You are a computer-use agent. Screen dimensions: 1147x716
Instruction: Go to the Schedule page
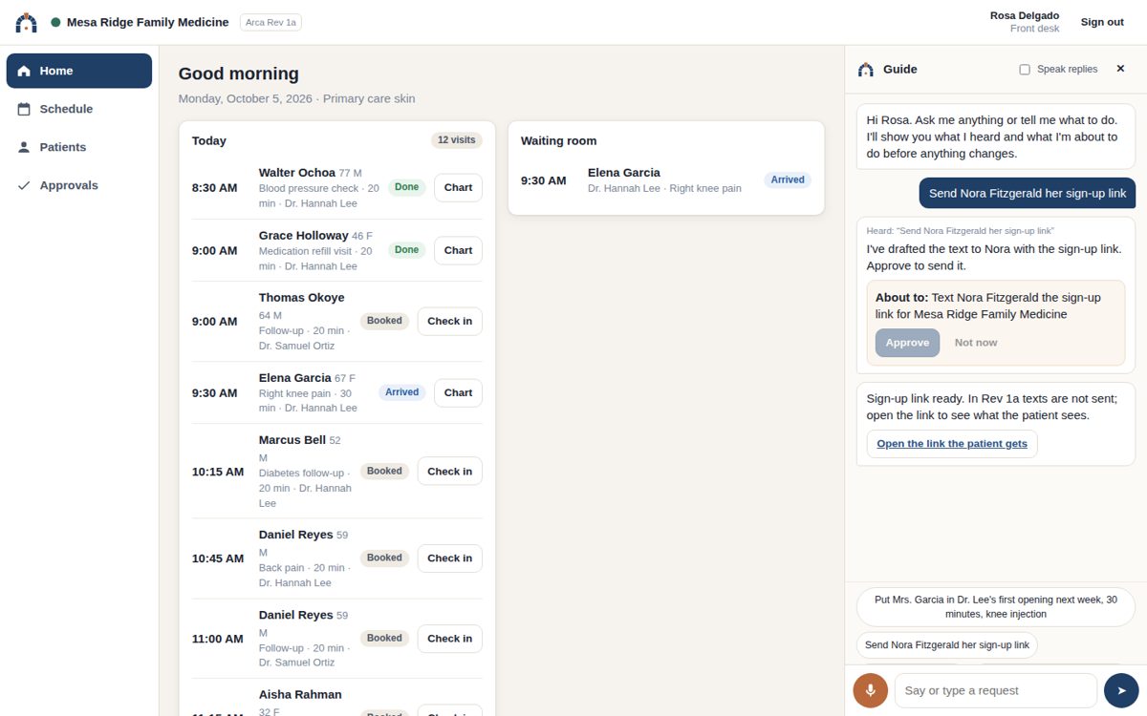79,109
